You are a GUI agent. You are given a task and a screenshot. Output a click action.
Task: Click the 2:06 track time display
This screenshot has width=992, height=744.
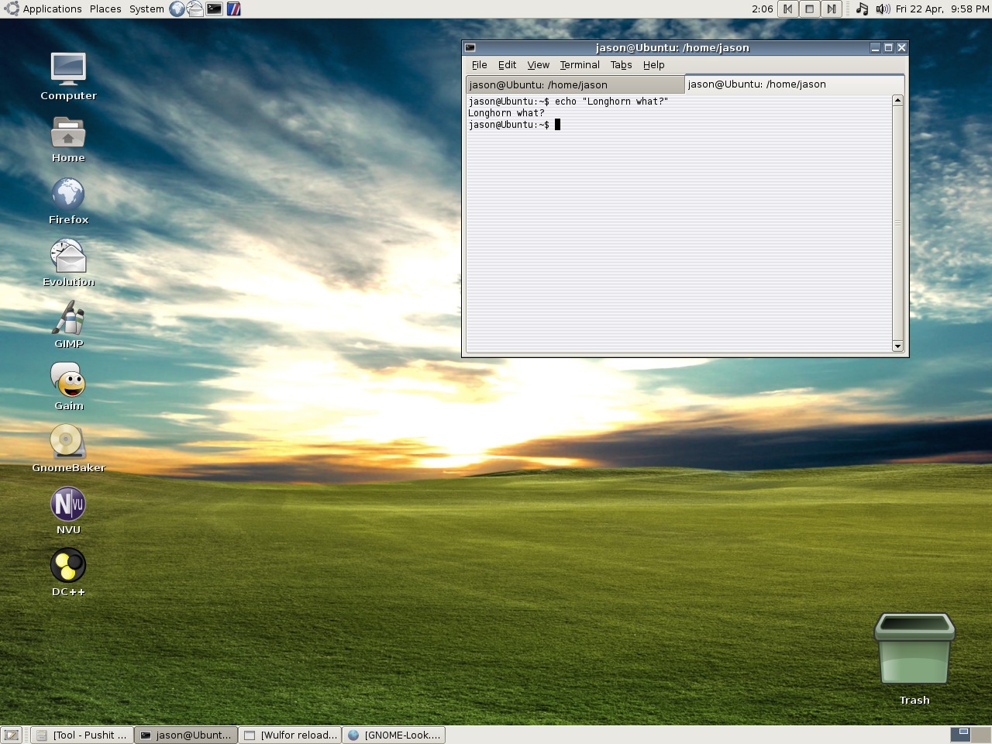pyautogui.click(x=763, y=9)
